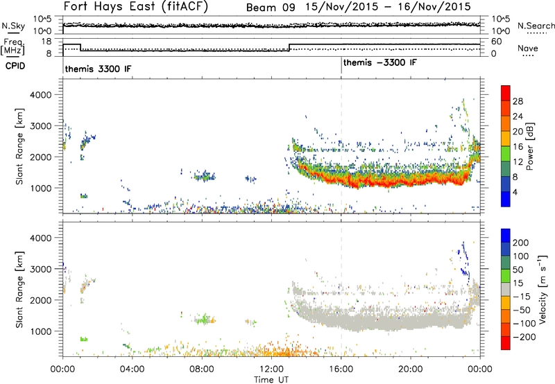Click the blue velocity streak near 23:00 UT
555x384 pixels.
click(x=464, y=260)
